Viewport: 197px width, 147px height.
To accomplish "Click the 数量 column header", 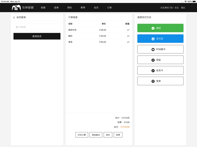I will point(127,24).
